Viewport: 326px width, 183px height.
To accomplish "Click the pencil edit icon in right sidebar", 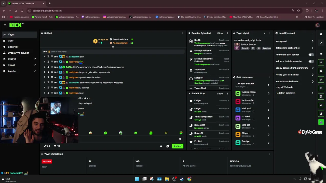I will pos(321,43).
